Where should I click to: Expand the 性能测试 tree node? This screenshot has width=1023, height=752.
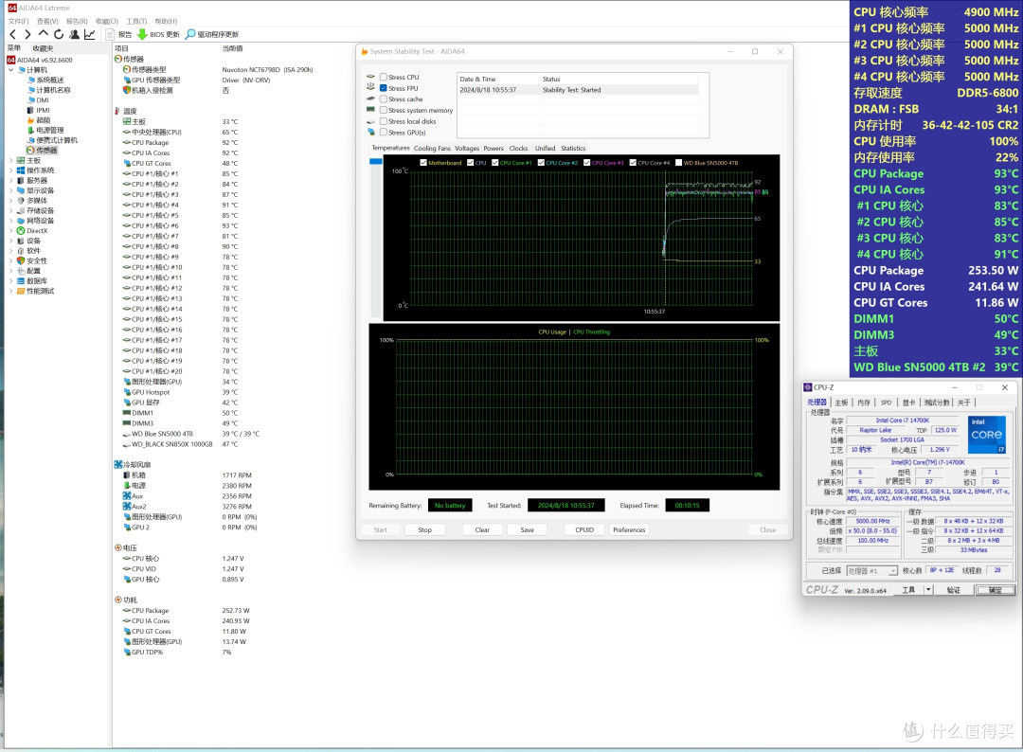[10, 291]
